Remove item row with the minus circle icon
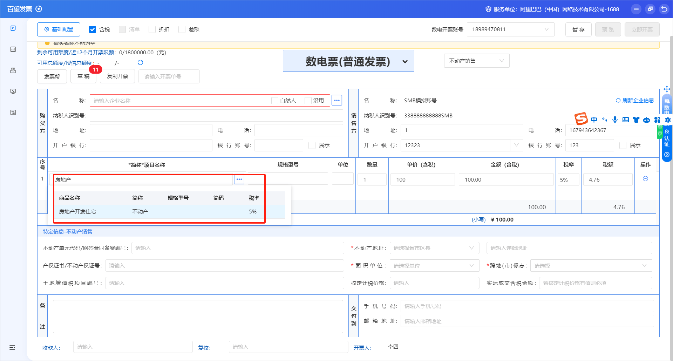Viewport: 673px width, 361px height. click(x=645, y=179)
